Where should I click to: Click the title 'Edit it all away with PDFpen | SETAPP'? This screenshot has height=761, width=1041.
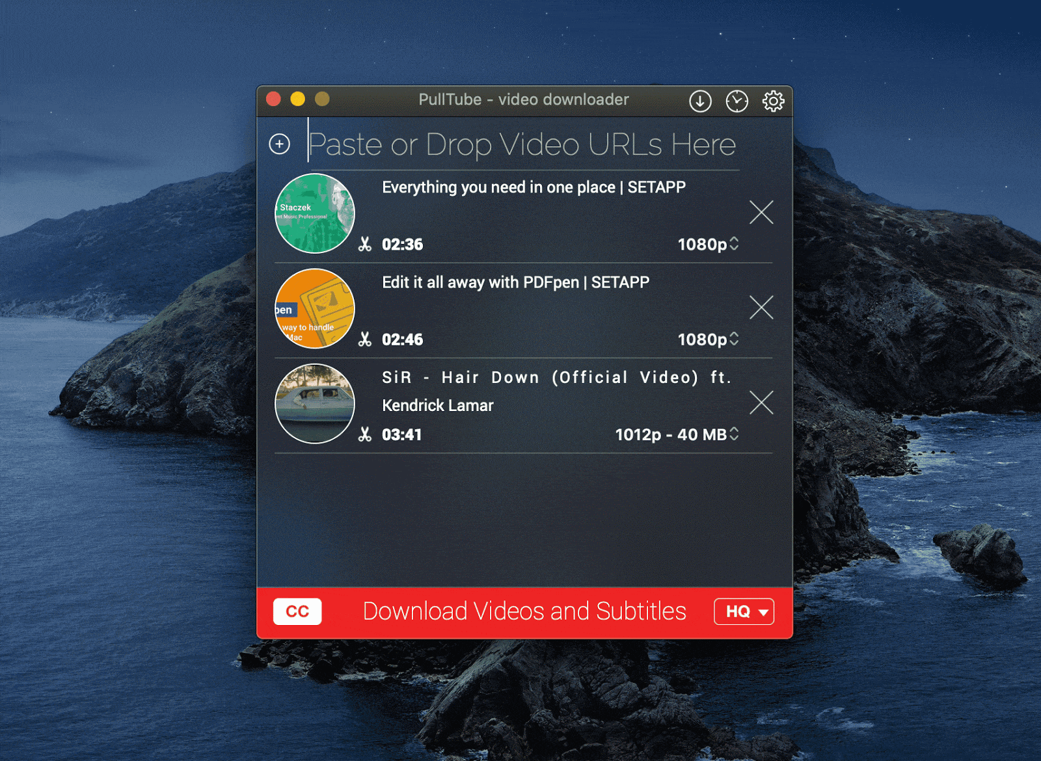tap(515, 282)
